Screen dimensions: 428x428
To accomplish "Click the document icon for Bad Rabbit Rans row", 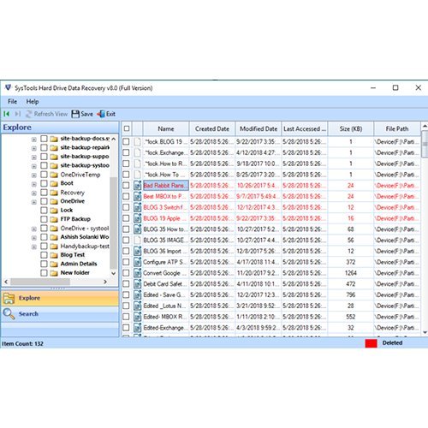I will (137, 186).
